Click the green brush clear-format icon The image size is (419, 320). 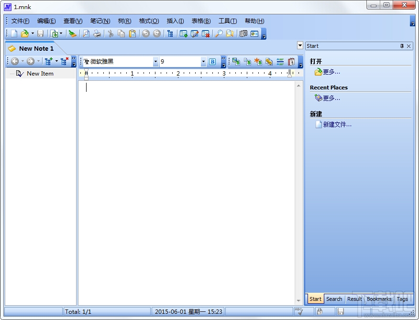72,33
